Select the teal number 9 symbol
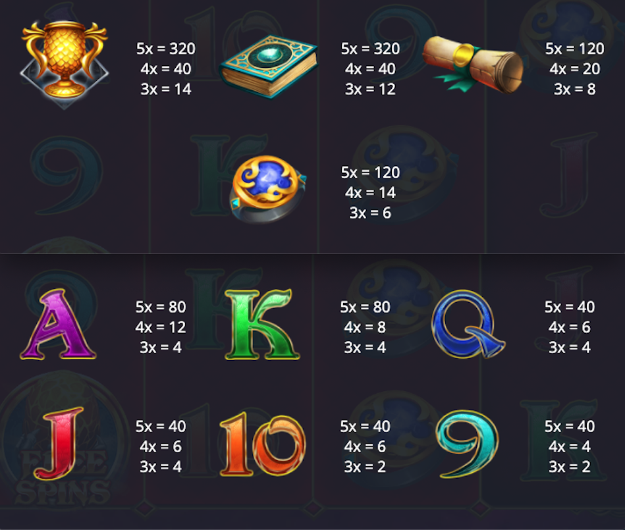The image size is (625, 530). click(x=467, y=444)
